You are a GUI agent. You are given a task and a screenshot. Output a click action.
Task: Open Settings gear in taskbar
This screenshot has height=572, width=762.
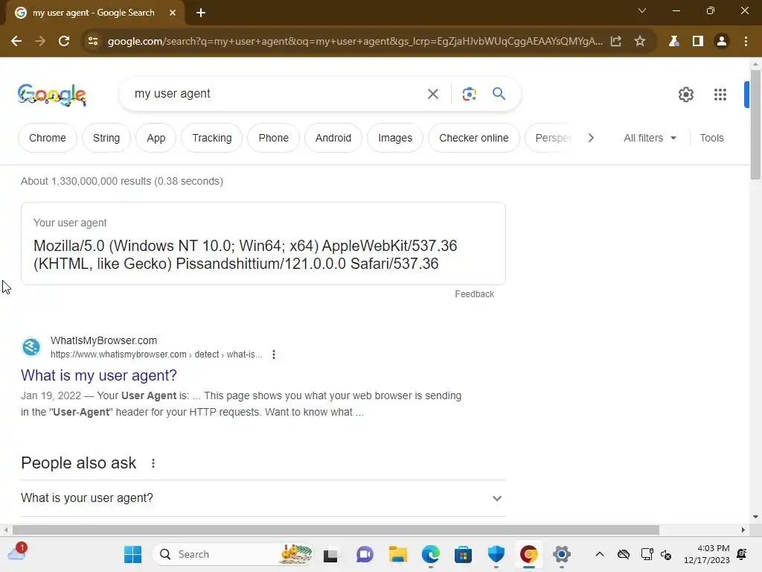tap(561, 554)
